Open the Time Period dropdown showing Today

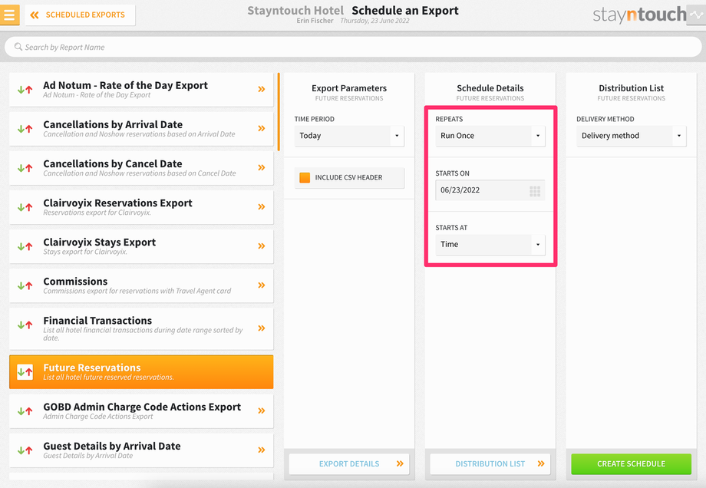pos(349,136)
